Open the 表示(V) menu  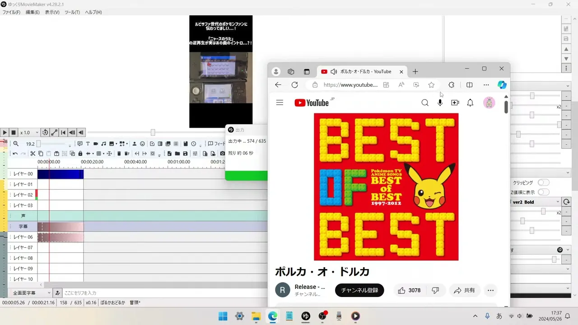point(52,12)
